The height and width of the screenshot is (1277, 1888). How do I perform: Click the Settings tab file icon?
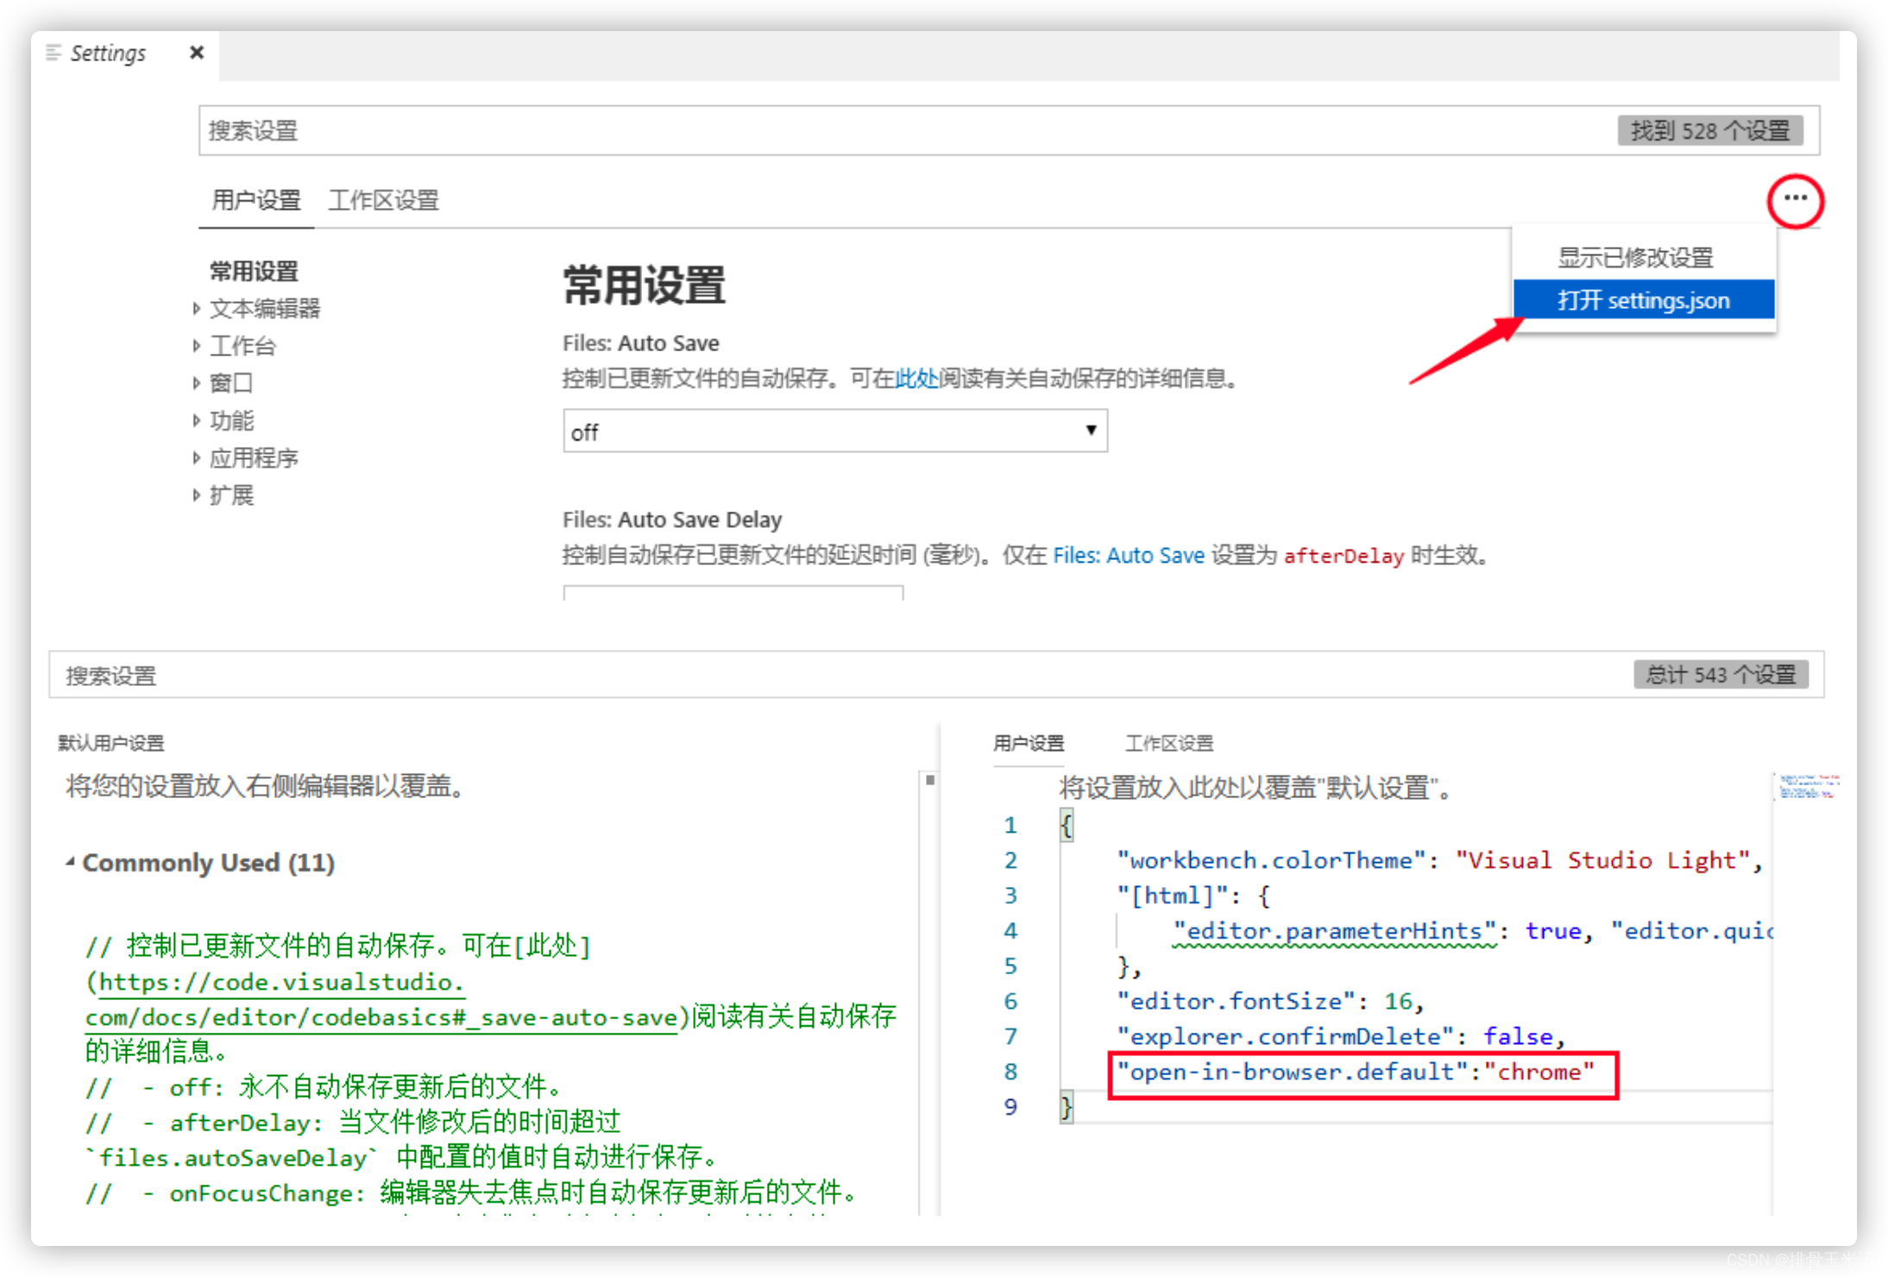click(53, 53)
